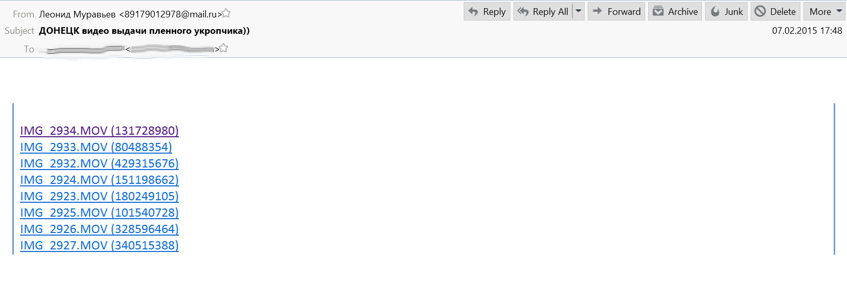The height and width of the screenshot is (295, 847).
Task: Open the IMG_2927.MOV link
Action: [99, 245]
